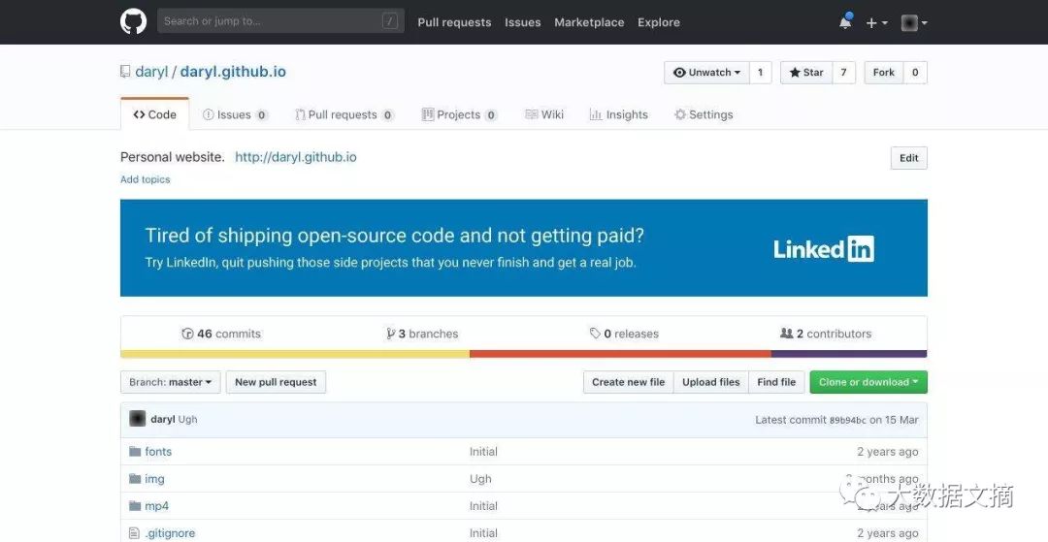Open the Branch: master dropdown

pyautogui.click(x=171, y=382)
